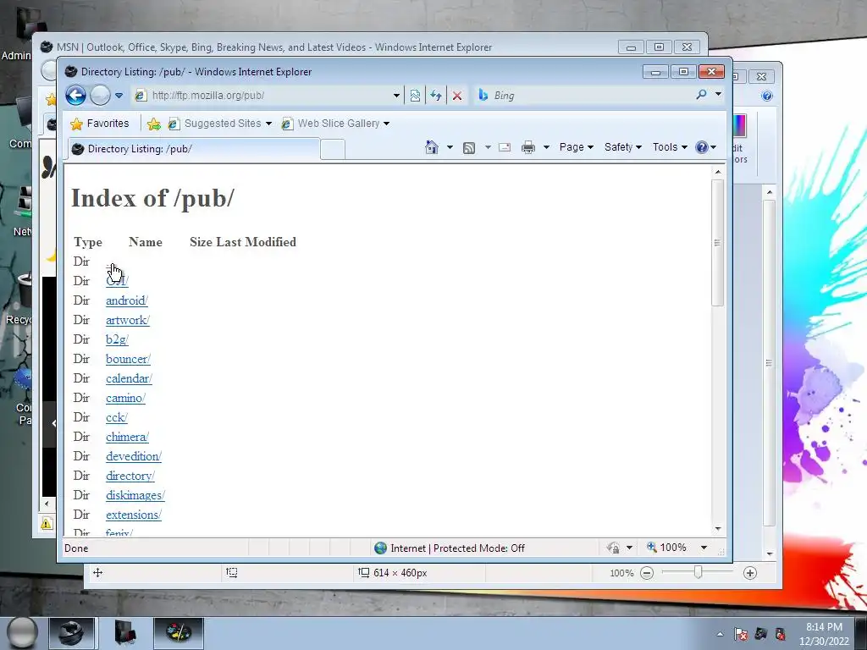Open the search provider dropdown arrow

718,95
